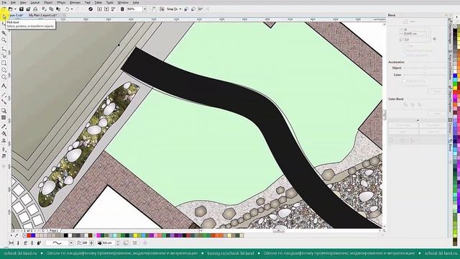This screenshot has height=259, width=460.
Task: Open the dropdown arrow beside the Open icon
Action: [x=15, y=9]
